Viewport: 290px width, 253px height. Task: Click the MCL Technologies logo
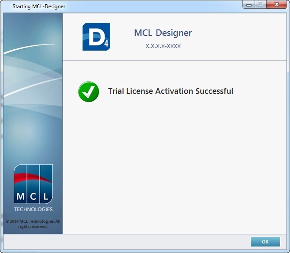pyautogui.click(x=33, y=188)
